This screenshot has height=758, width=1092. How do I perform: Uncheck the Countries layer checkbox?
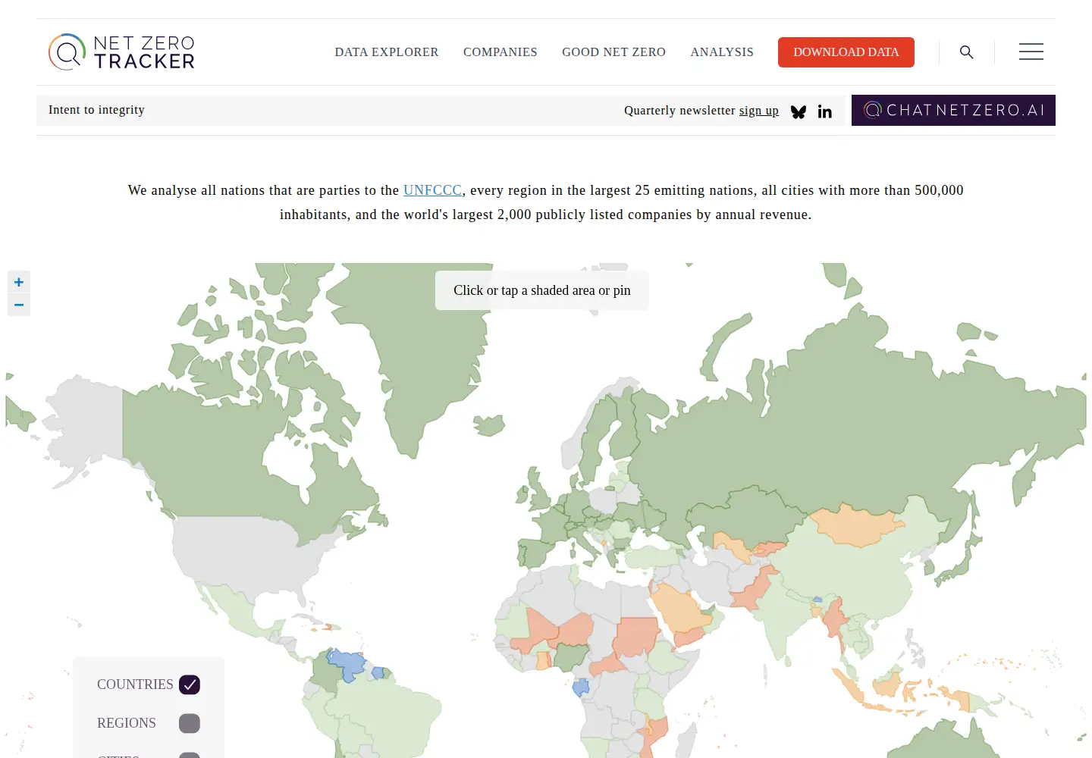(x=190, y=684)
